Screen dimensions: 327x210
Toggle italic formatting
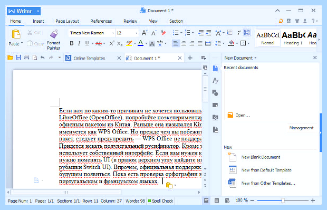point(79,43)
